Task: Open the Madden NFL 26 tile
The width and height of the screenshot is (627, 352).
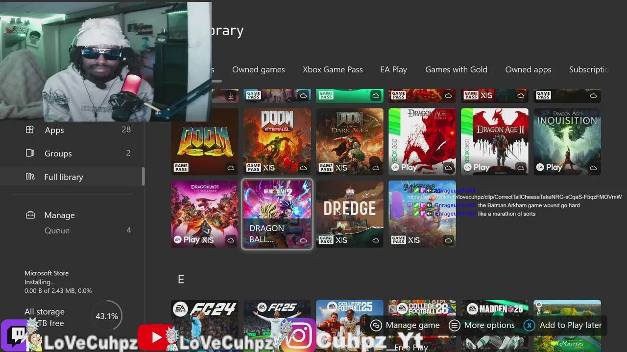Action: [495, 326]
